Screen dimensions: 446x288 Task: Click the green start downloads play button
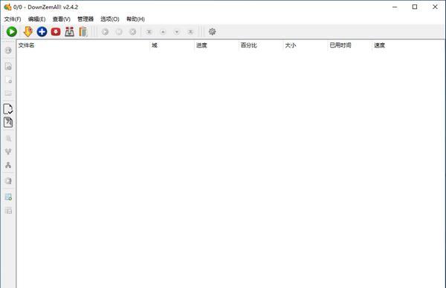point(12,31)
